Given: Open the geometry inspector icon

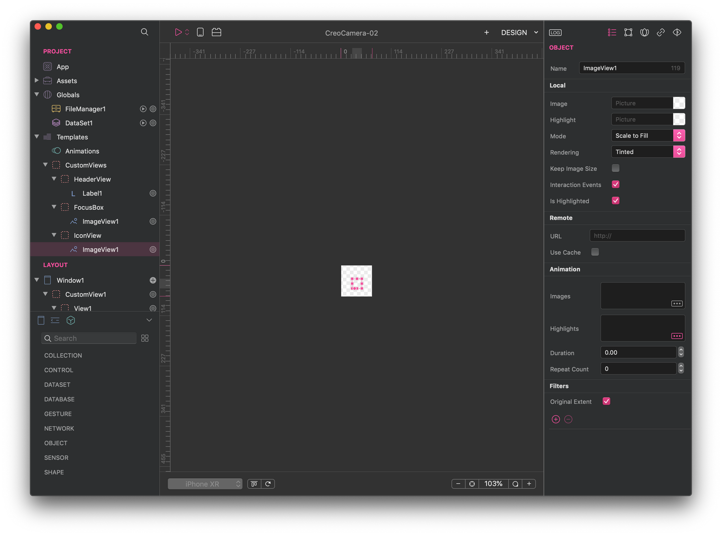Looking at the screenshot, I should tap(628, 32).
